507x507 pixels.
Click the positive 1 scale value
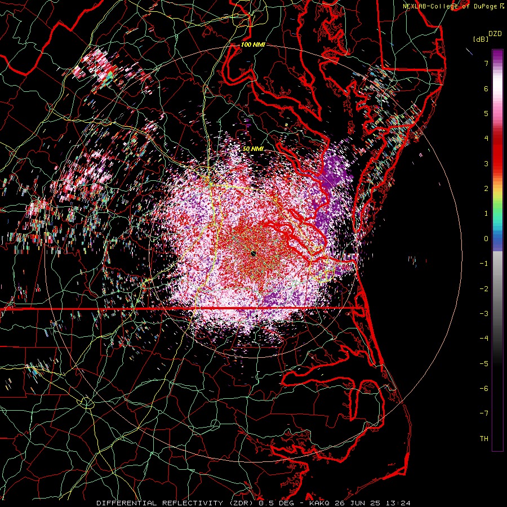[x=486, y=214]
